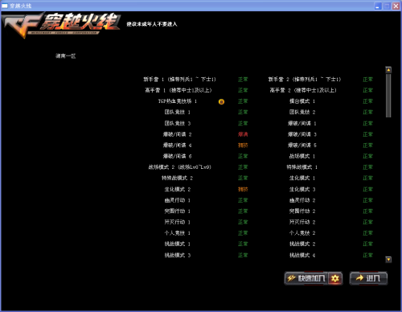Pick channel 个人竞技 1
Screen dimensions: 402x312
tap(178, 233)
